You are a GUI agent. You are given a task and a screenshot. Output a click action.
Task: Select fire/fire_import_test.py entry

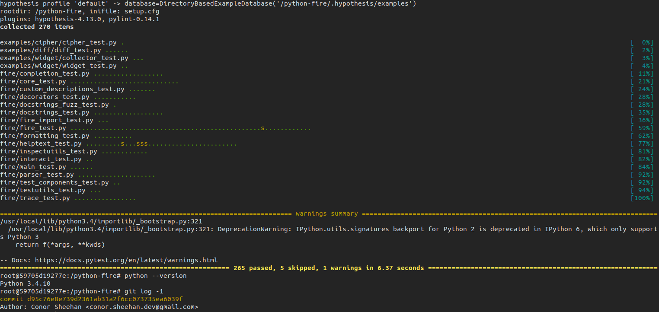[x=47, y=120]
